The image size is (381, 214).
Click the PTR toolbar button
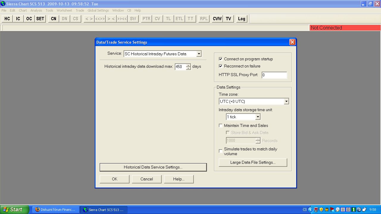point(146,19)
